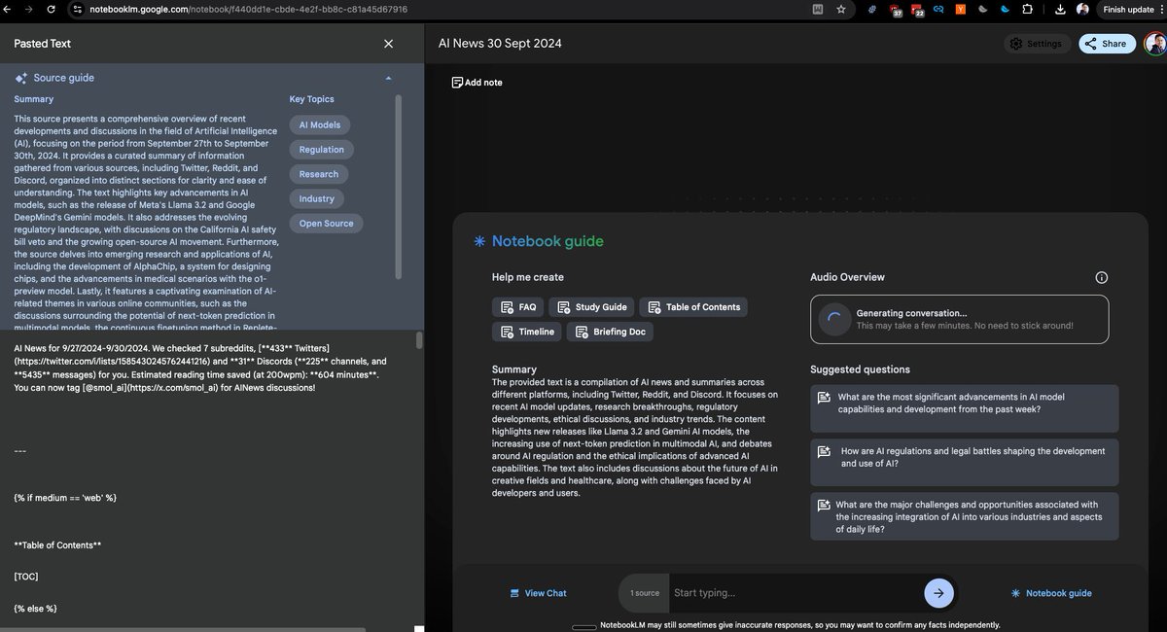Click the {% else %} text line
Image resolution: width=1167 pixels, height=632 pixels.
point(36,608)
